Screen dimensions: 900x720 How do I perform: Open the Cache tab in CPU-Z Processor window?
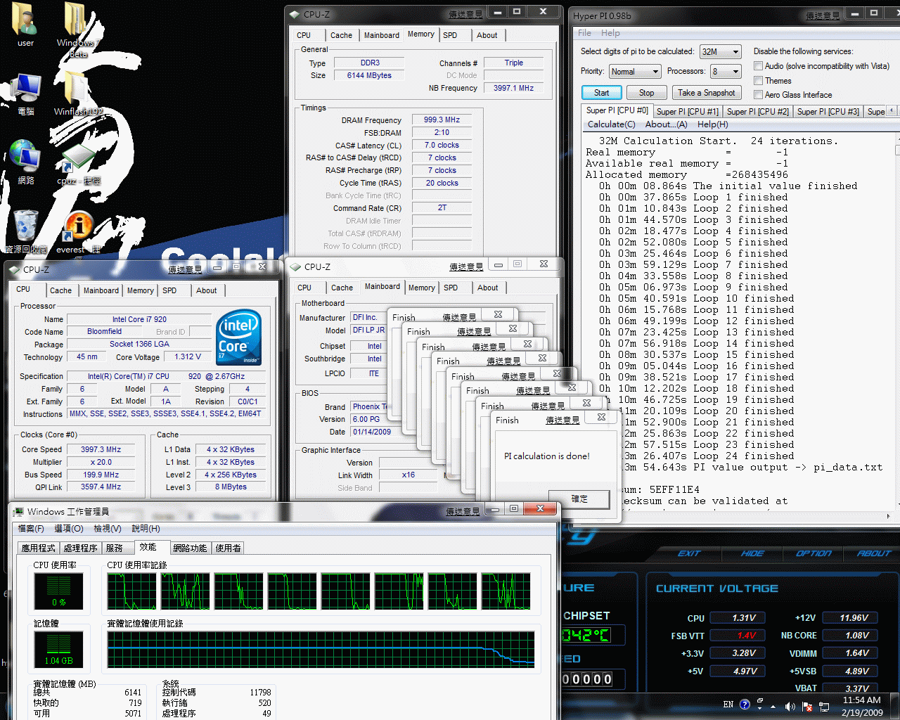tap(60, 290)
